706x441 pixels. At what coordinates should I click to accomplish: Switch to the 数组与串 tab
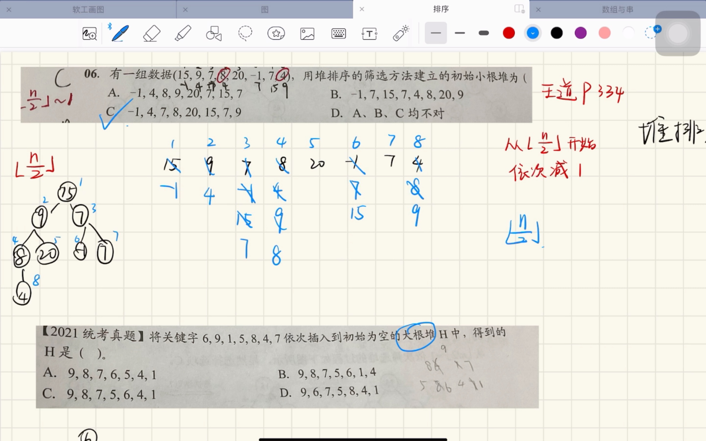pos(617,9)
